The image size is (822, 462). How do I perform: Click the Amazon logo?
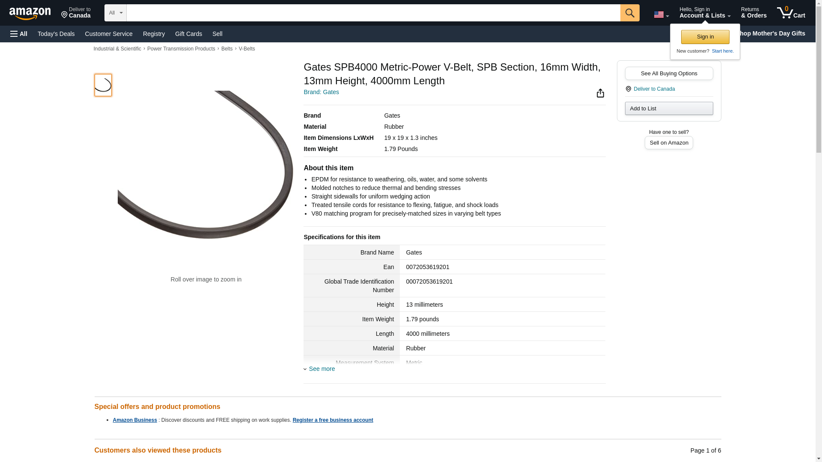[30, 13]
